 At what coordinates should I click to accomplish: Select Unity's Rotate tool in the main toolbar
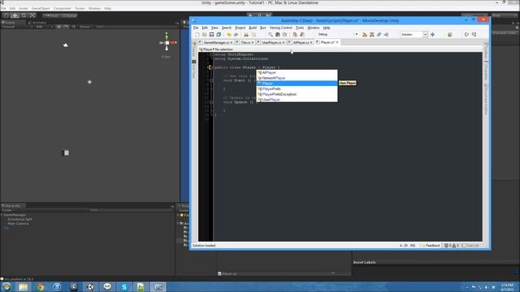pos(24,15)
